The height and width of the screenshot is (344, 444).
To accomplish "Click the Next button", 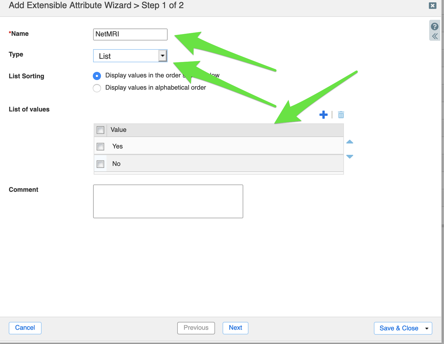I will point(235,328).
